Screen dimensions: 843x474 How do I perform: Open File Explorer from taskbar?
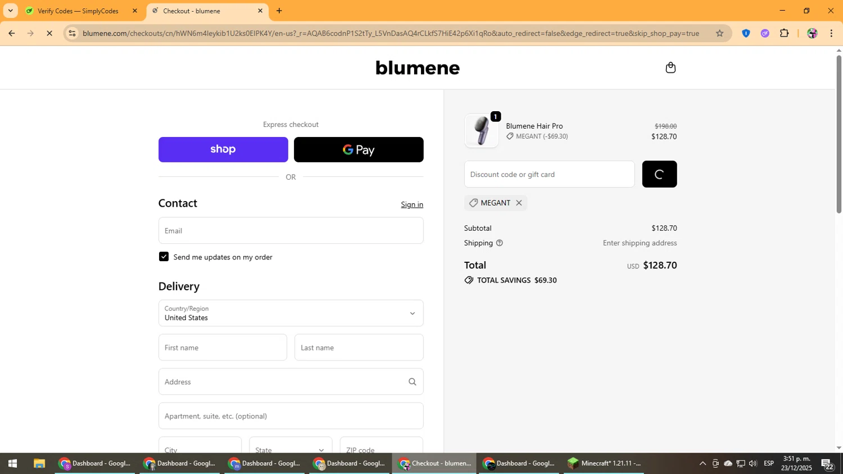(x=39, y=463)
